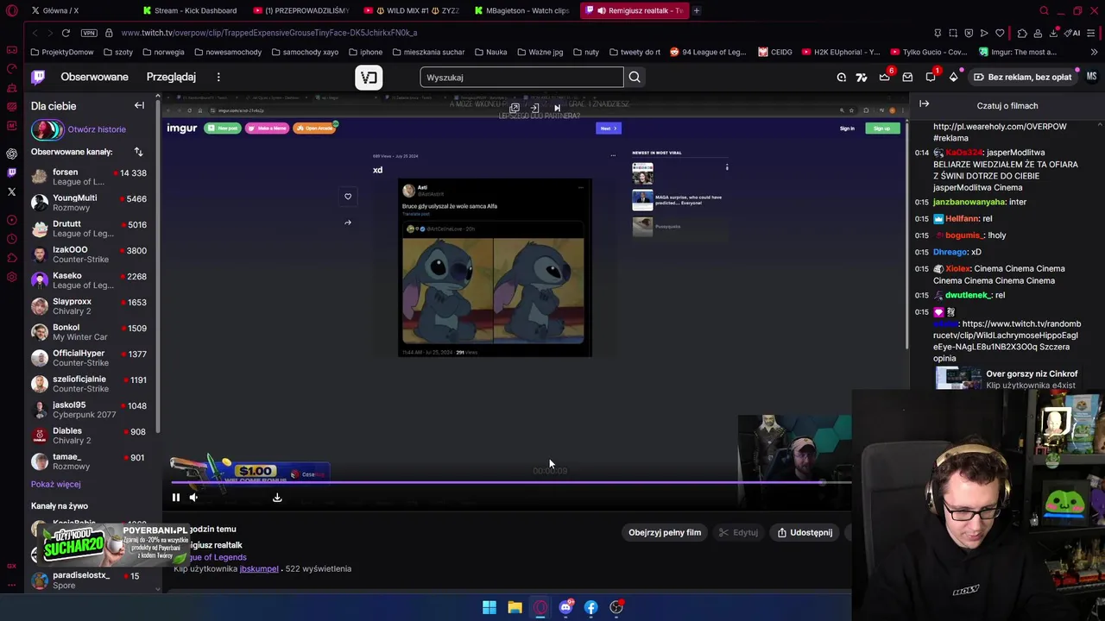Image resolution: width=1105 pixels, height=621 pixels.
Task: Open the ProjektyDomow bookmark folder
Action: pos(61,52)
